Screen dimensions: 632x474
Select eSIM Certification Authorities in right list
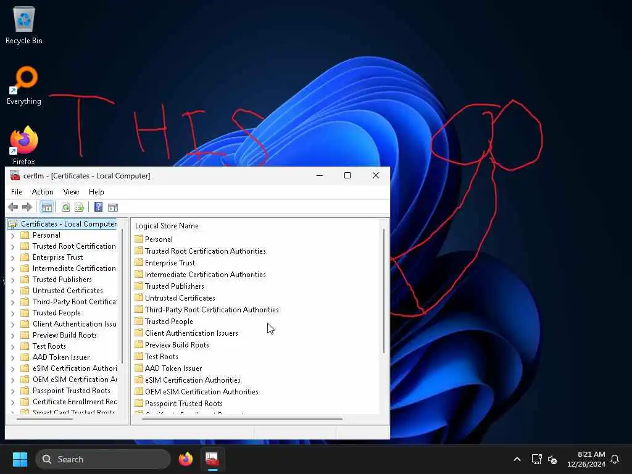coord(193,380)
